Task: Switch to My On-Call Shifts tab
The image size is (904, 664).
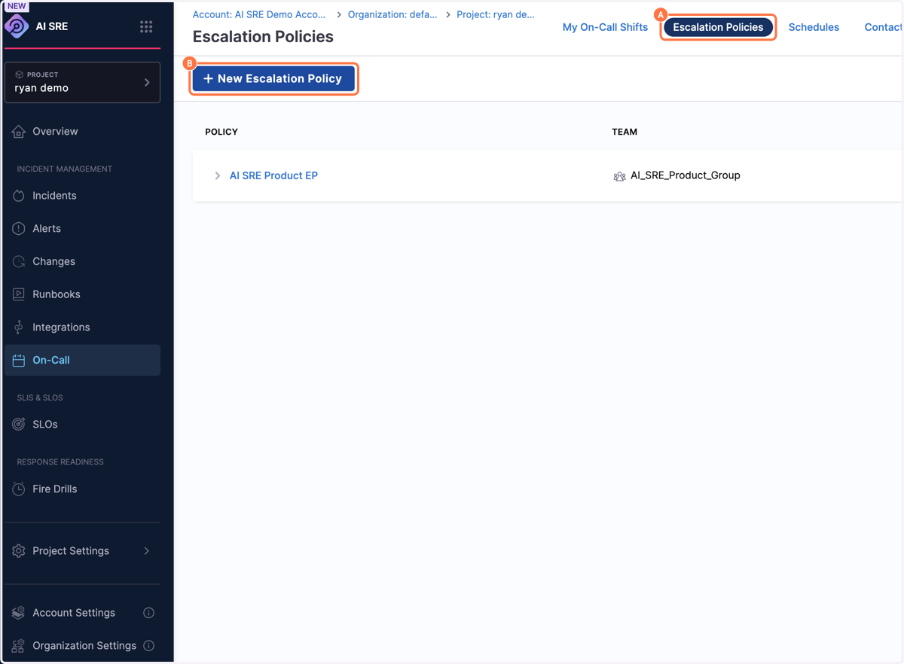Action: click(x=605, y=27)
